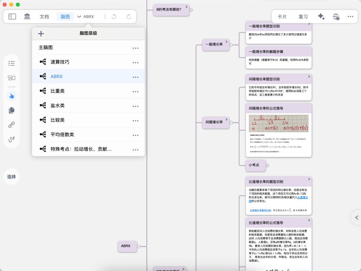Select the hand pointer tool
This screenshot has height=271, width=361.
click(x=12, y=96)
